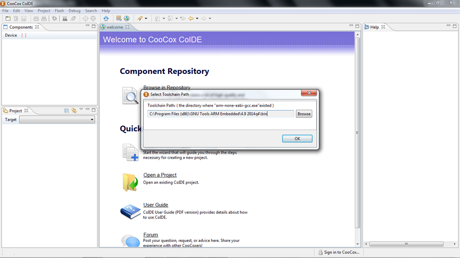
Task: Open the Project panel view menu triangle
Action: [81, 109]
